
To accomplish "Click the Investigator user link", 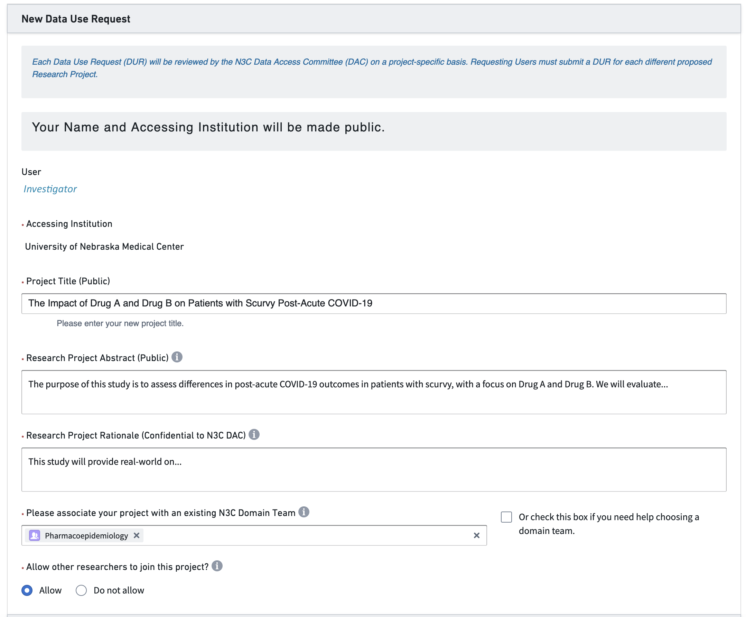I will 50,189.
